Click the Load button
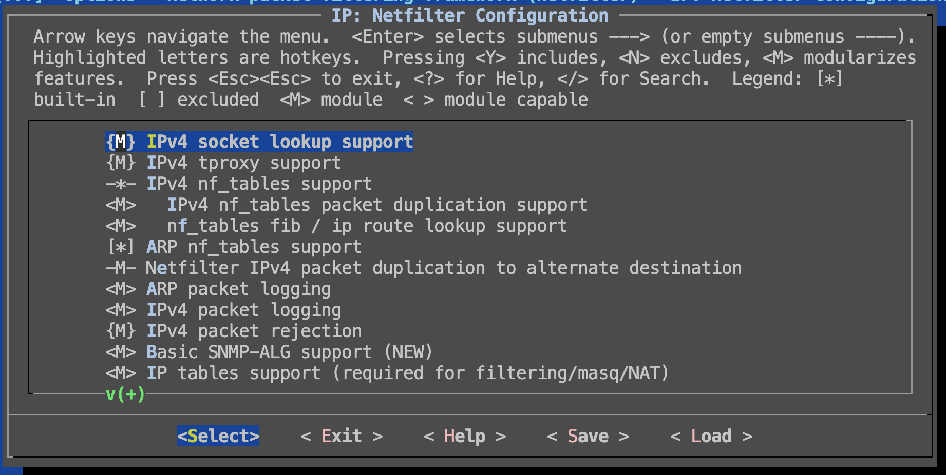 (x=711, y=436)
